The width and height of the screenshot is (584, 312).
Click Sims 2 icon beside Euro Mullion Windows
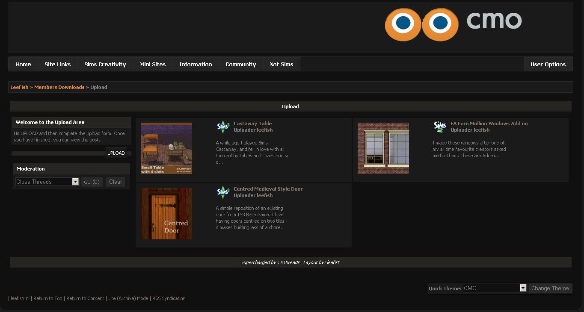pos(440,127)
